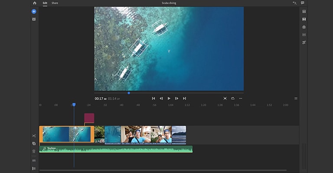Open the Titles panel
Image resolution: width=333 pixels, height=173 pixels.
point(304,11)
